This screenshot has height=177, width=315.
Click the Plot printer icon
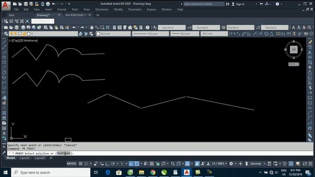click(23, 28)
